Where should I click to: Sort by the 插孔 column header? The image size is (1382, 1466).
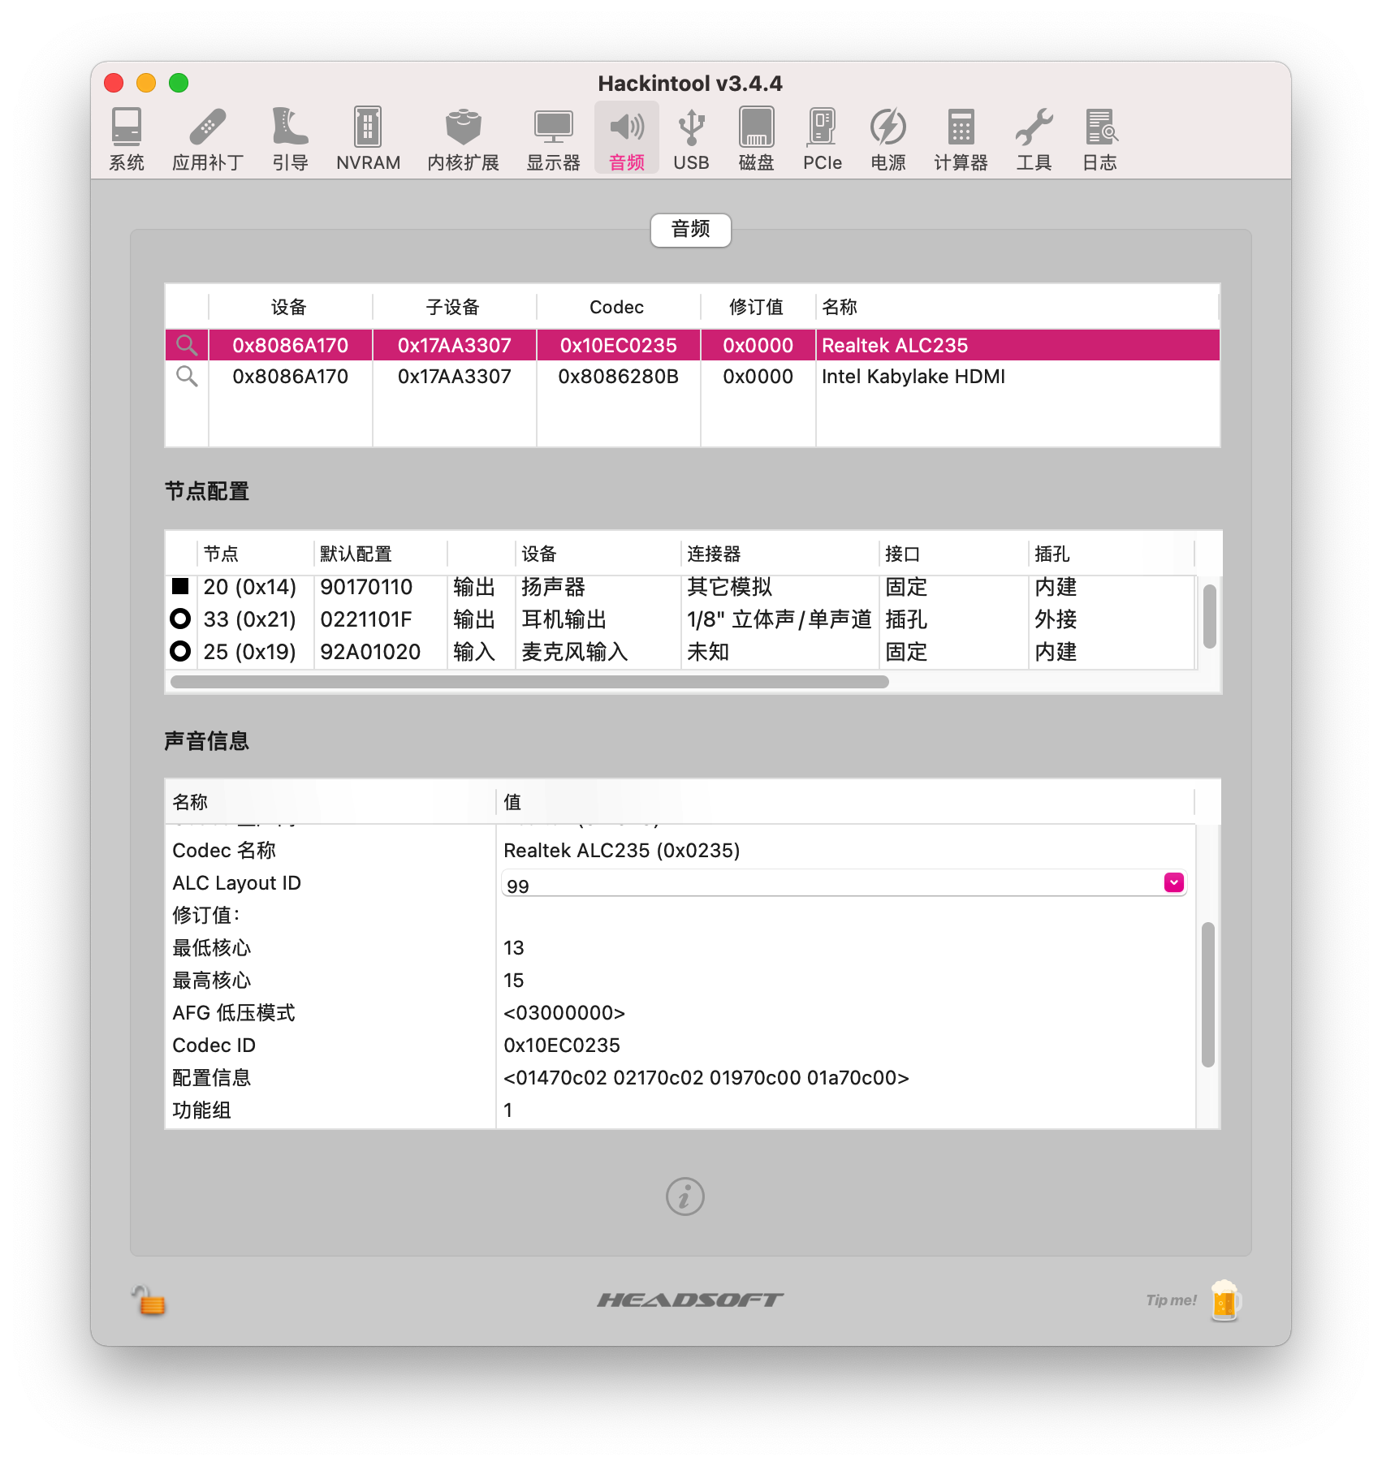[x=1111, y=554]
